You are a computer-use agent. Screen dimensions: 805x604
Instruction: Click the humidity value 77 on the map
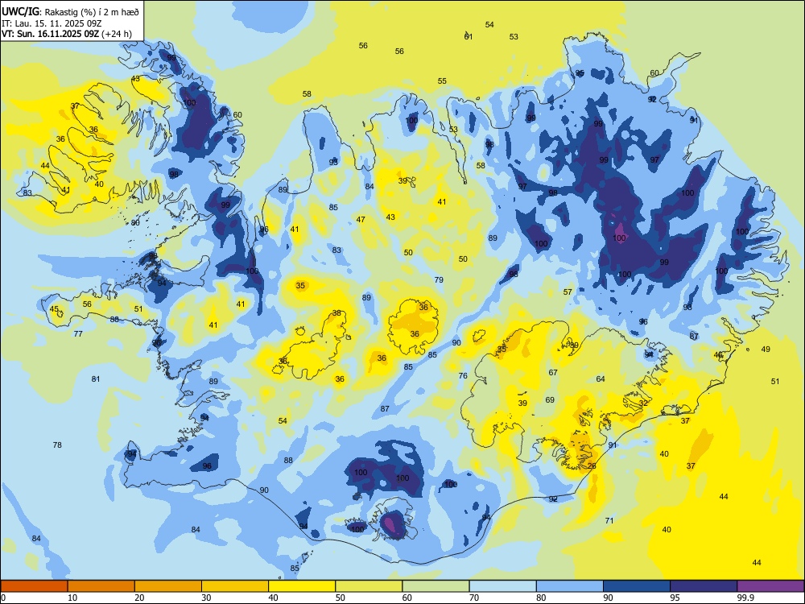pyautogui.click(x=78, y=333)
